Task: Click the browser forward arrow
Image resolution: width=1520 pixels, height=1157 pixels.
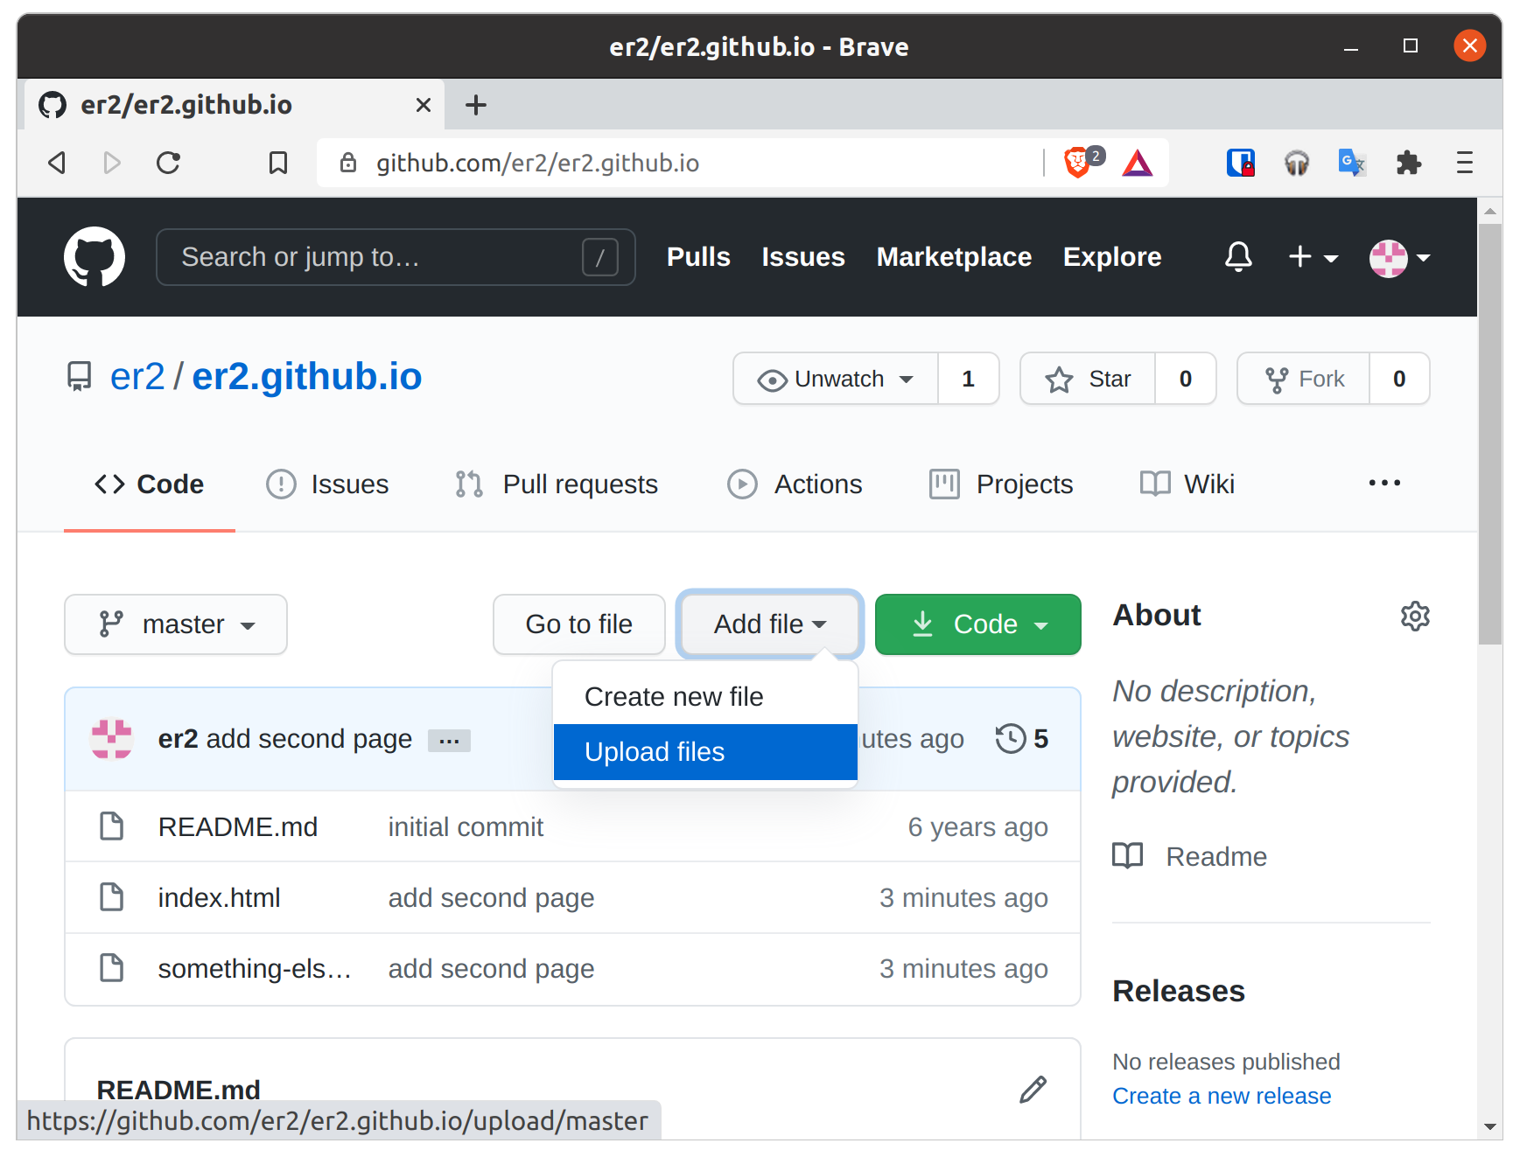Action: point(112,163)
